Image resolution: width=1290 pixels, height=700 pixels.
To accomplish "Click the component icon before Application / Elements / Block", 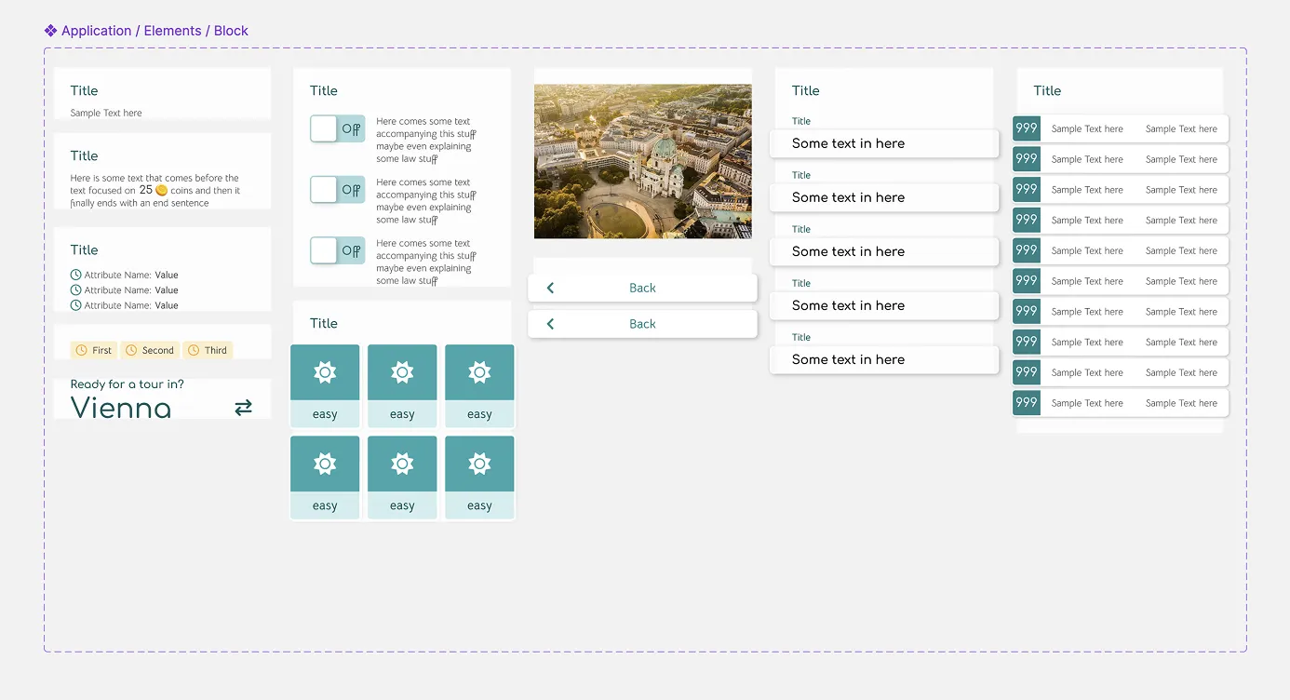I will pyautogui.click(x=51, y=31).
